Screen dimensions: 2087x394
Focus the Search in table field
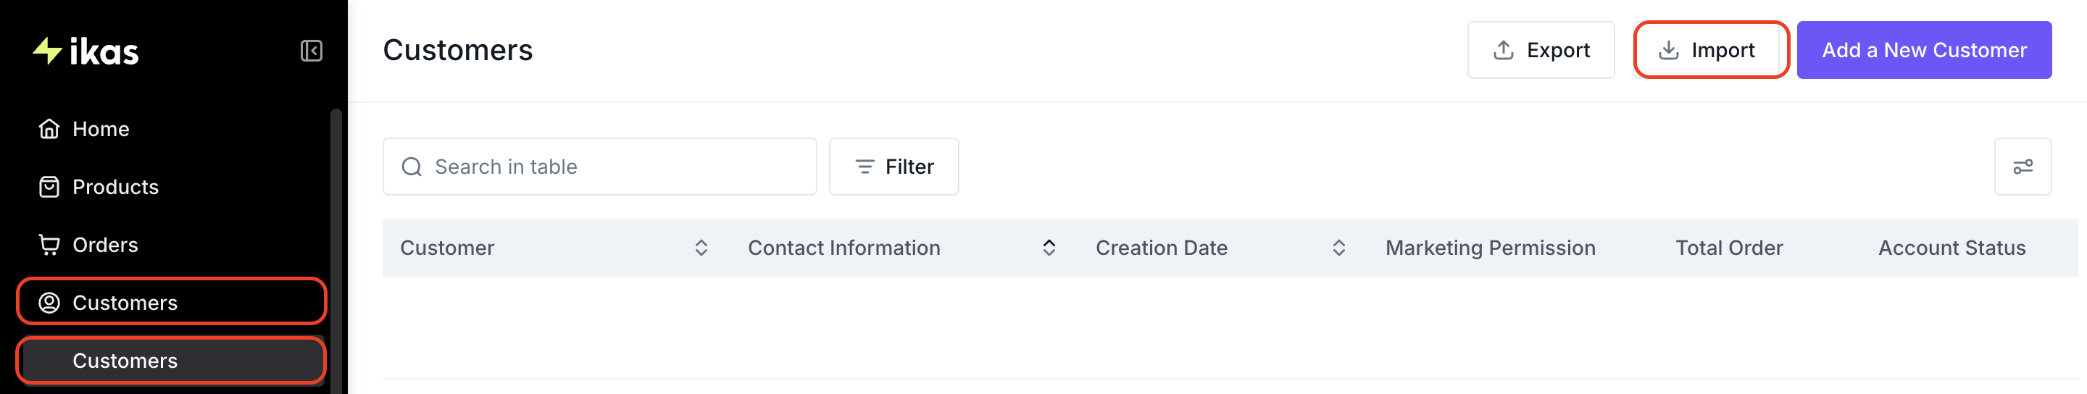(599, 167)
